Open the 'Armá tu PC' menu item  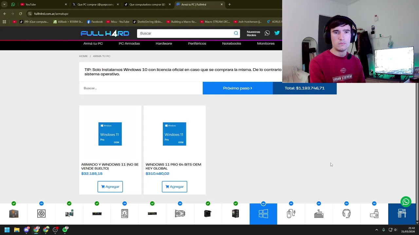[93, 43]
